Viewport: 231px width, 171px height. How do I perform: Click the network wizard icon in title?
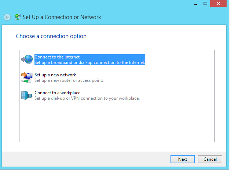(x=18, y=17)
